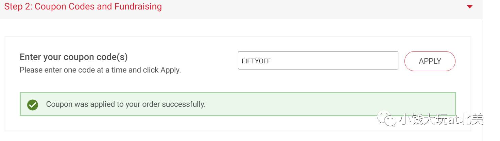Image resolution: width=500 pixels, height=141 pixels.
Task: Collapse Step 2 using the red arrow
Action: [470, 6]
